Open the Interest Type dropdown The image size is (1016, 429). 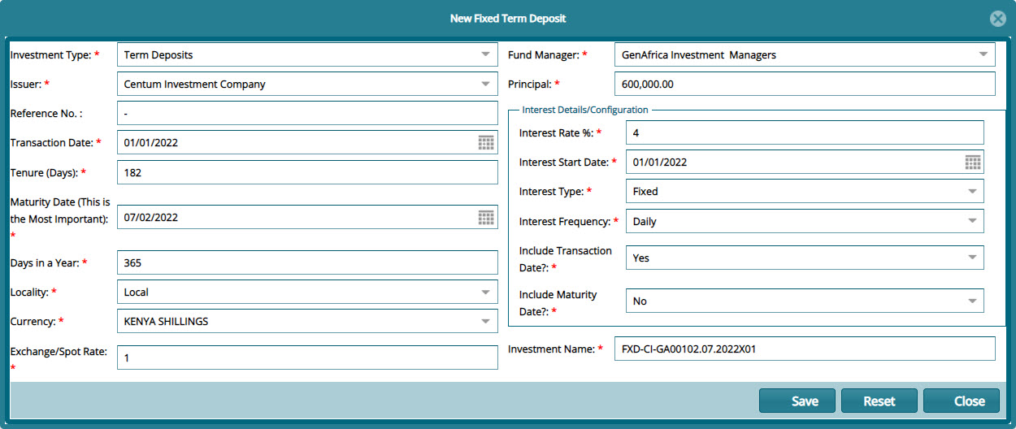pos(972,191)
